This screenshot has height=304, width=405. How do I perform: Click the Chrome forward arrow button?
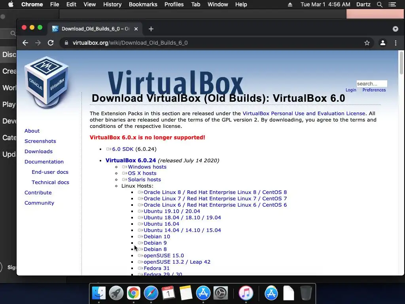click(38, 43)
